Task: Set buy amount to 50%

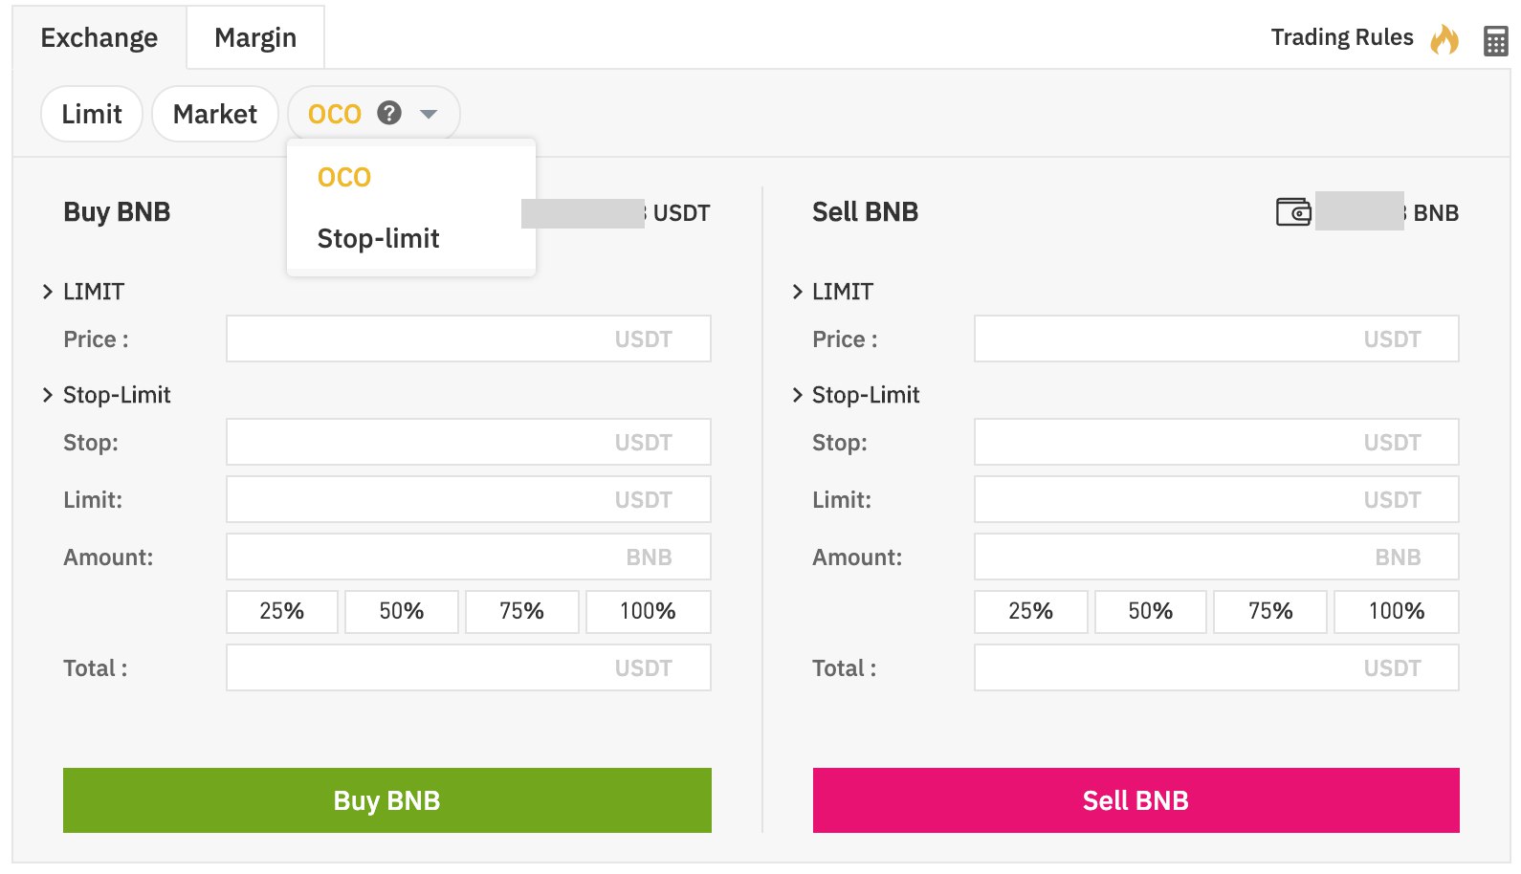Action: 402,611
